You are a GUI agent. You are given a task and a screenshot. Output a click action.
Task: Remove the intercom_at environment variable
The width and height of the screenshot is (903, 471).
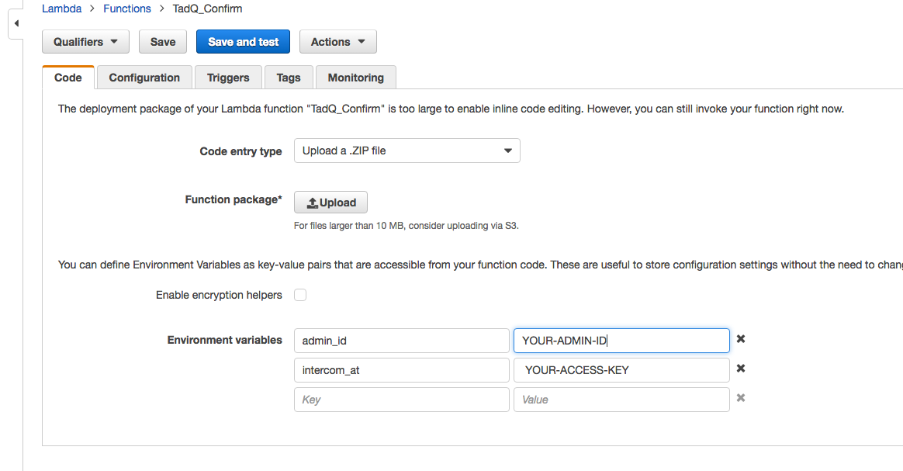[740, 369]
